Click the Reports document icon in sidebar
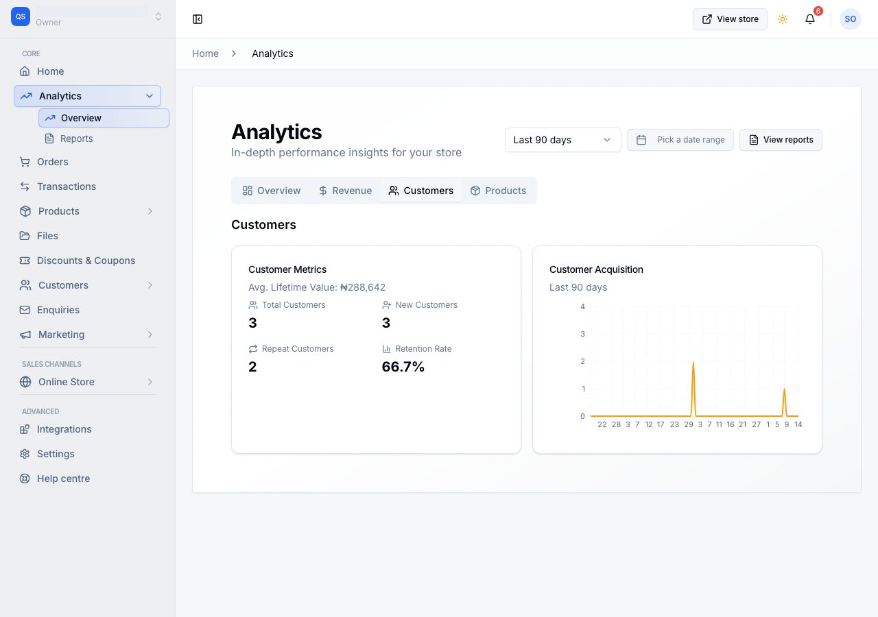 (49, 138)
